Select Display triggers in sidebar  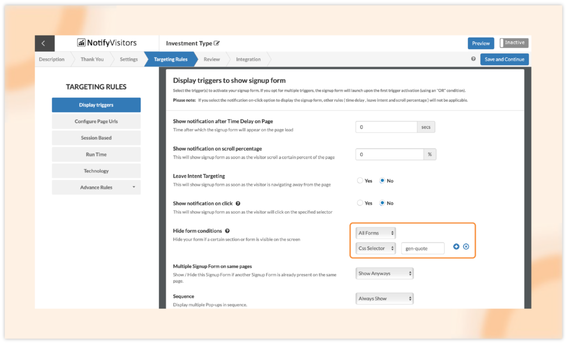tap(96, 105)
